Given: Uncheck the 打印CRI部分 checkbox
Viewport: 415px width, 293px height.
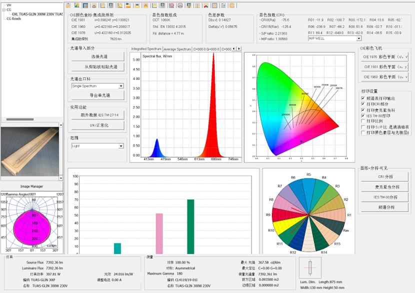Looking at the screenshot, I should pyautogui.click(x=363, y=104).
